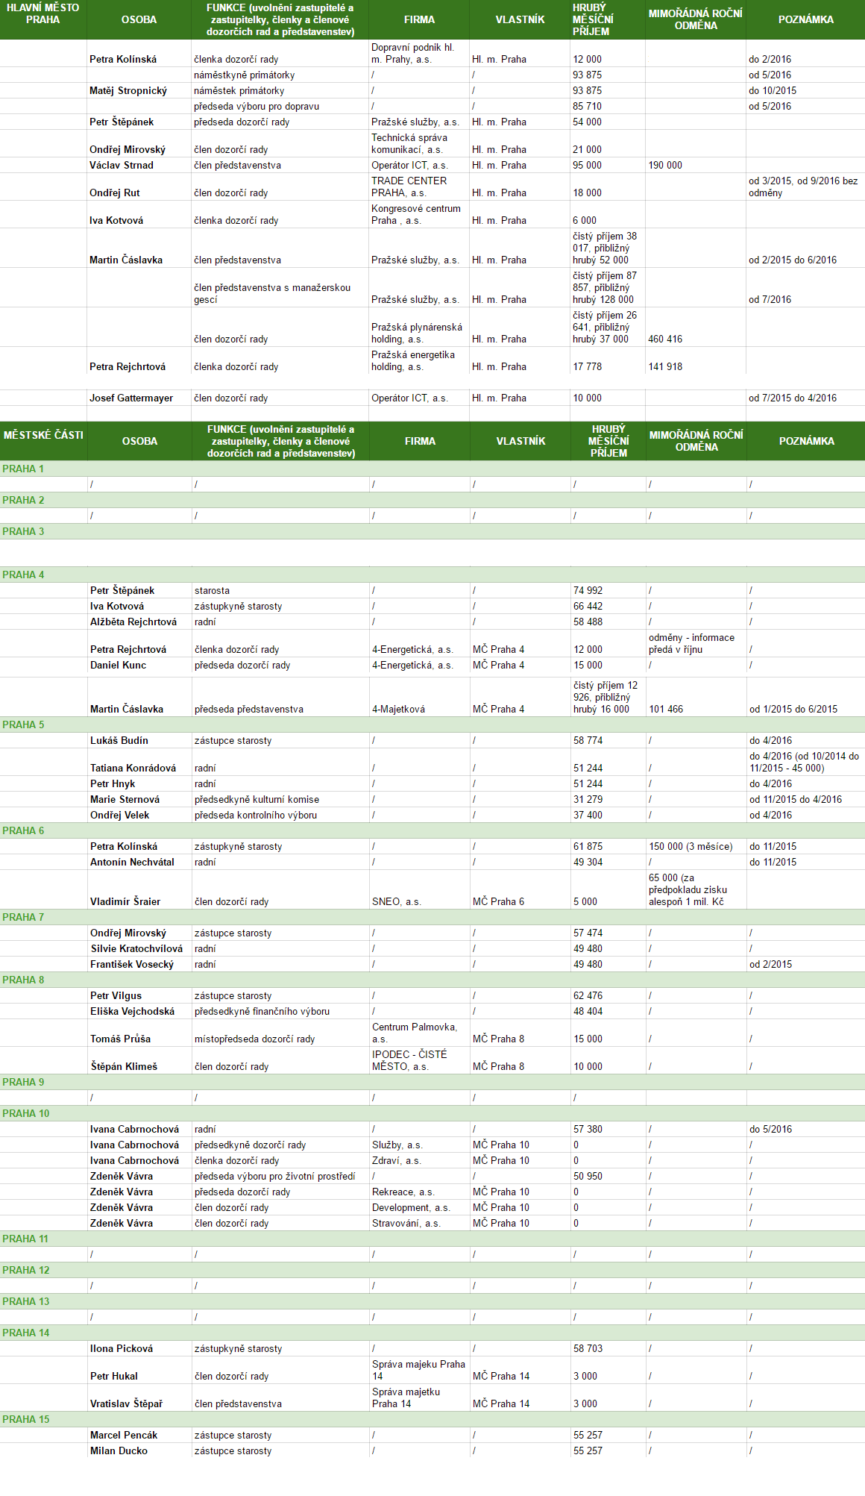Click the 190 000 annual bonus cell
The image size is (865, 1496).
pos(665,165)
